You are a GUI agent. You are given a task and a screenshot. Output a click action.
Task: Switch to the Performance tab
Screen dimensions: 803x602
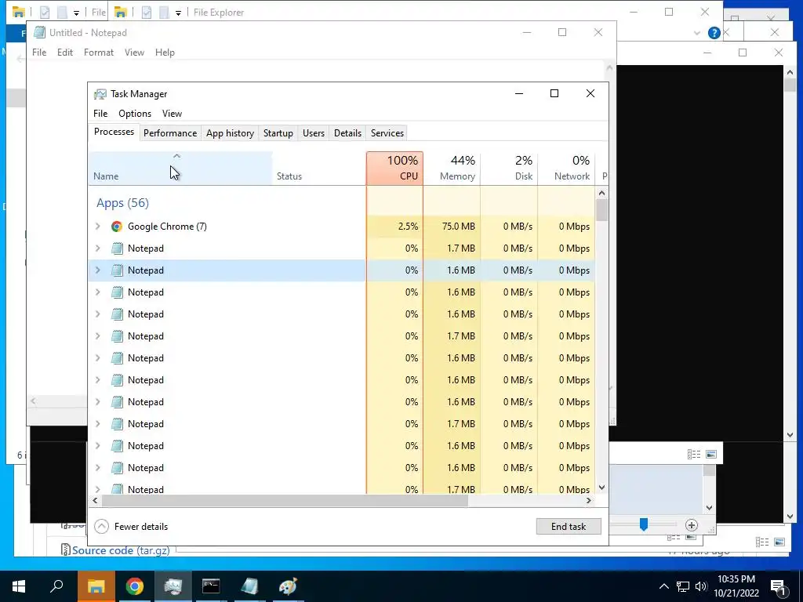tap(170, 133)
